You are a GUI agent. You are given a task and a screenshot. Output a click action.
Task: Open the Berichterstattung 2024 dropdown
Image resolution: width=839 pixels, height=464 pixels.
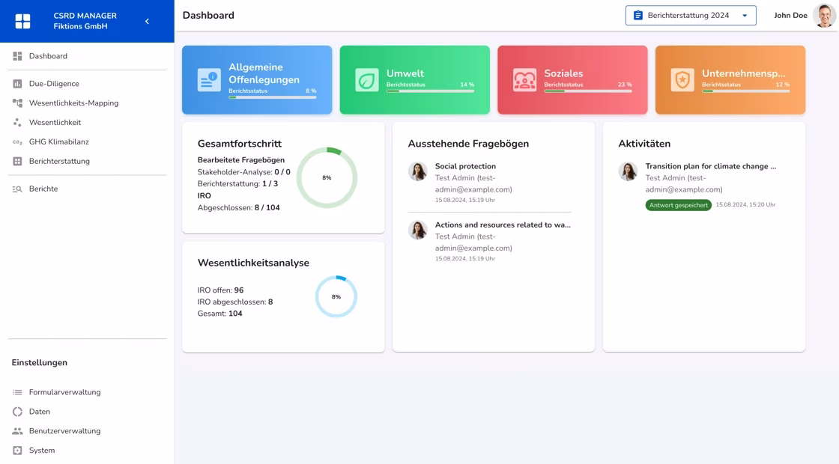tap(689, 15)
